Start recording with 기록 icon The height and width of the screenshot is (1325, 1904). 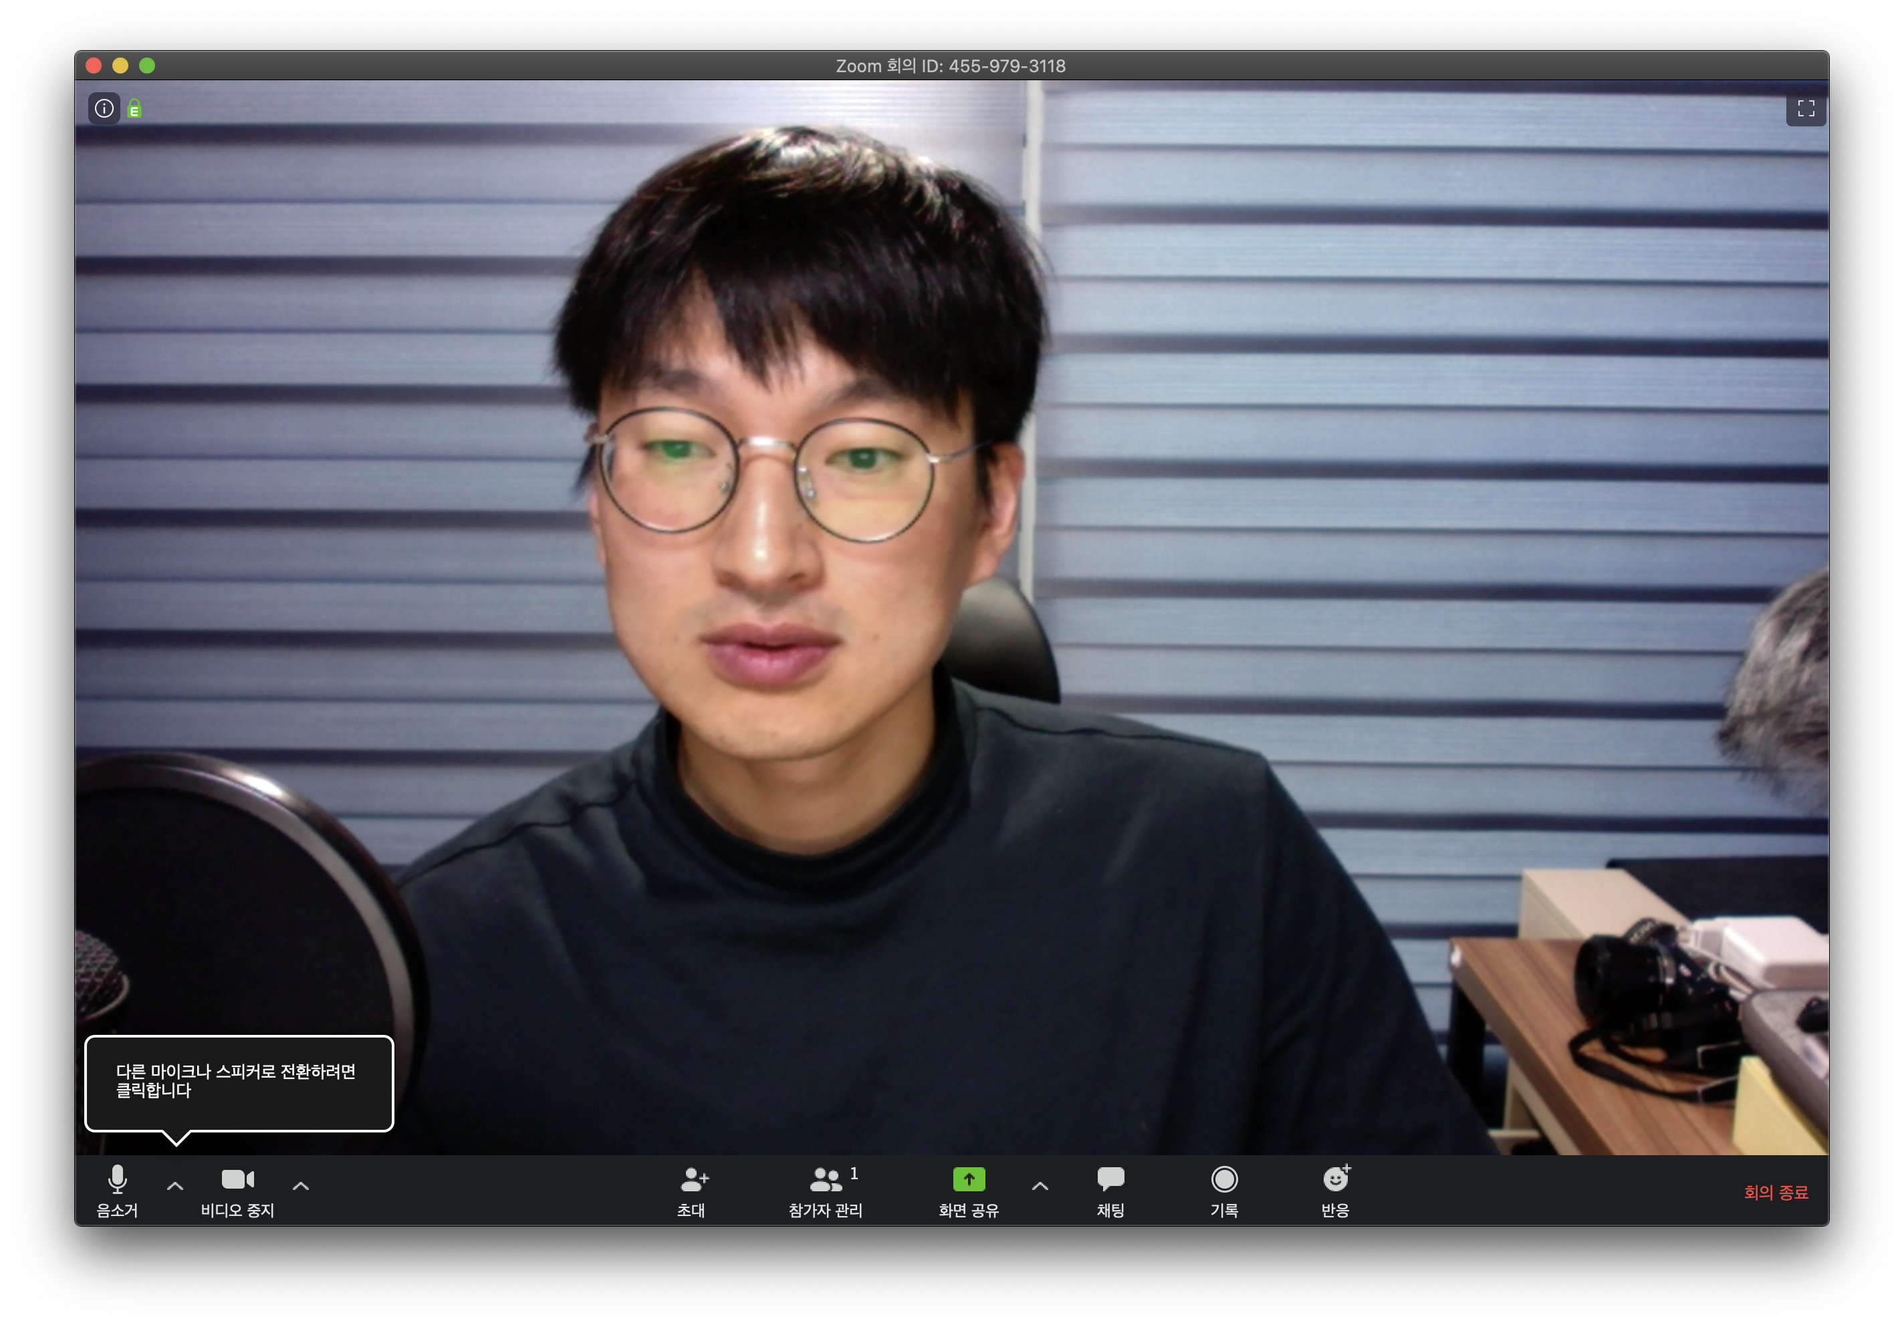[1224, 1180]
